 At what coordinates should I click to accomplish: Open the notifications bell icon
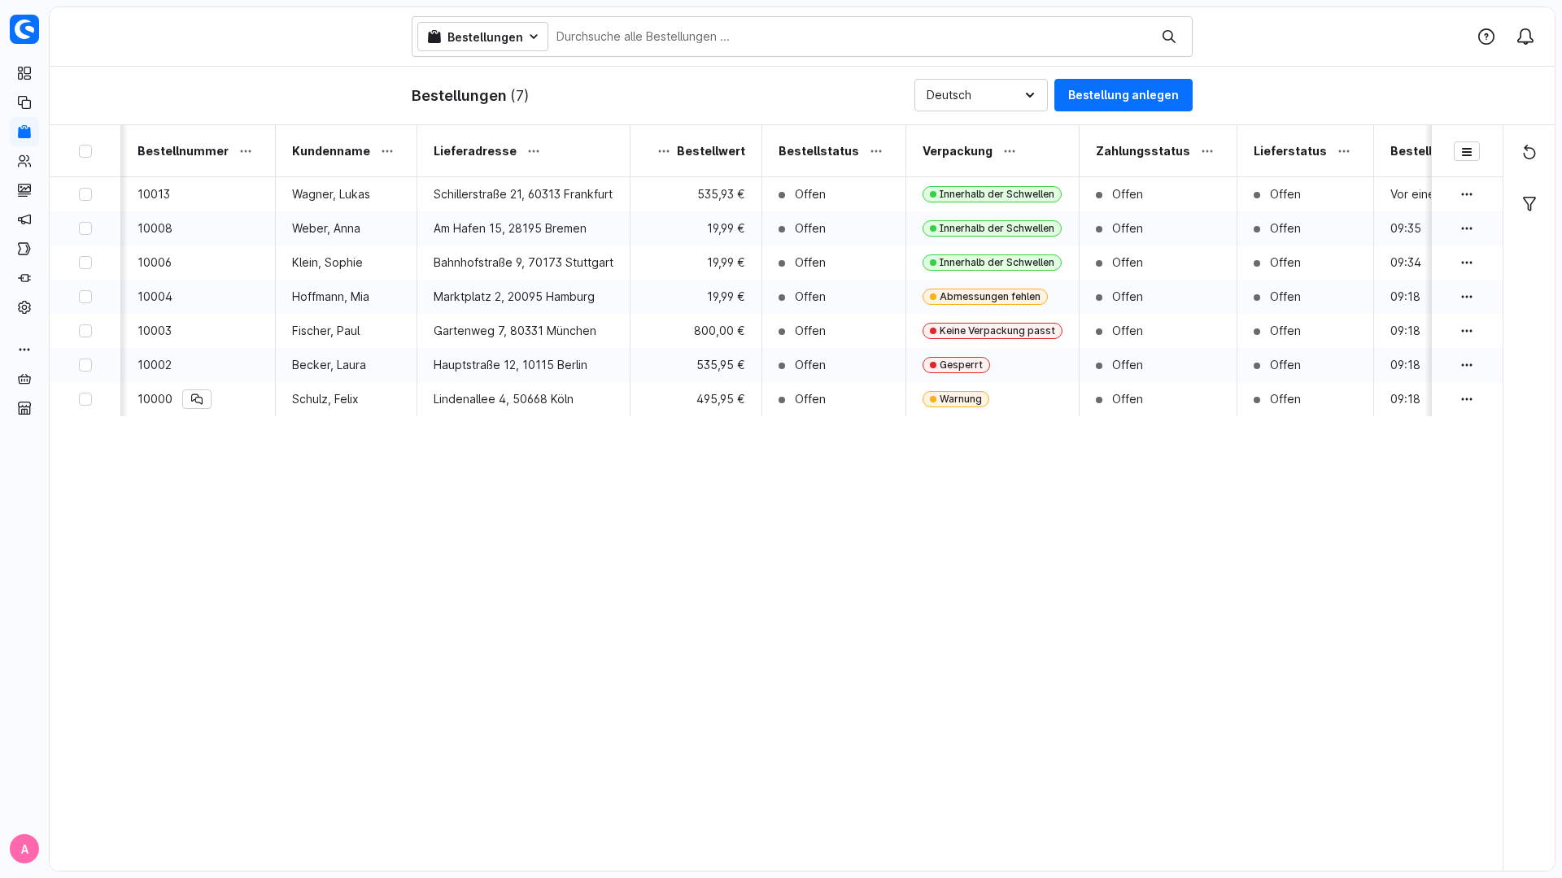1525,37
